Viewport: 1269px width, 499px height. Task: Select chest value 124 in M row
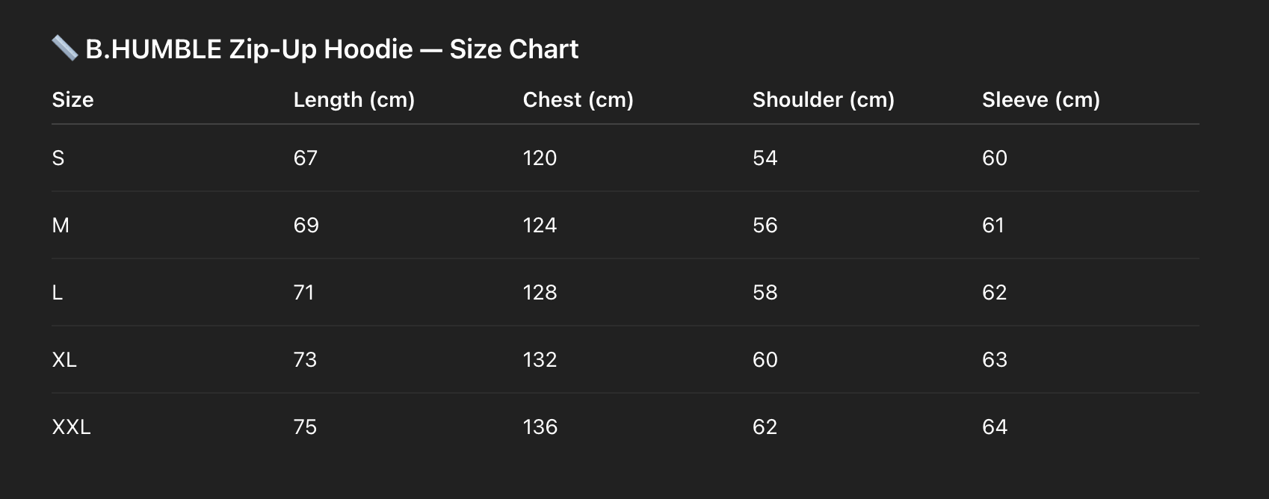[540, 225]
